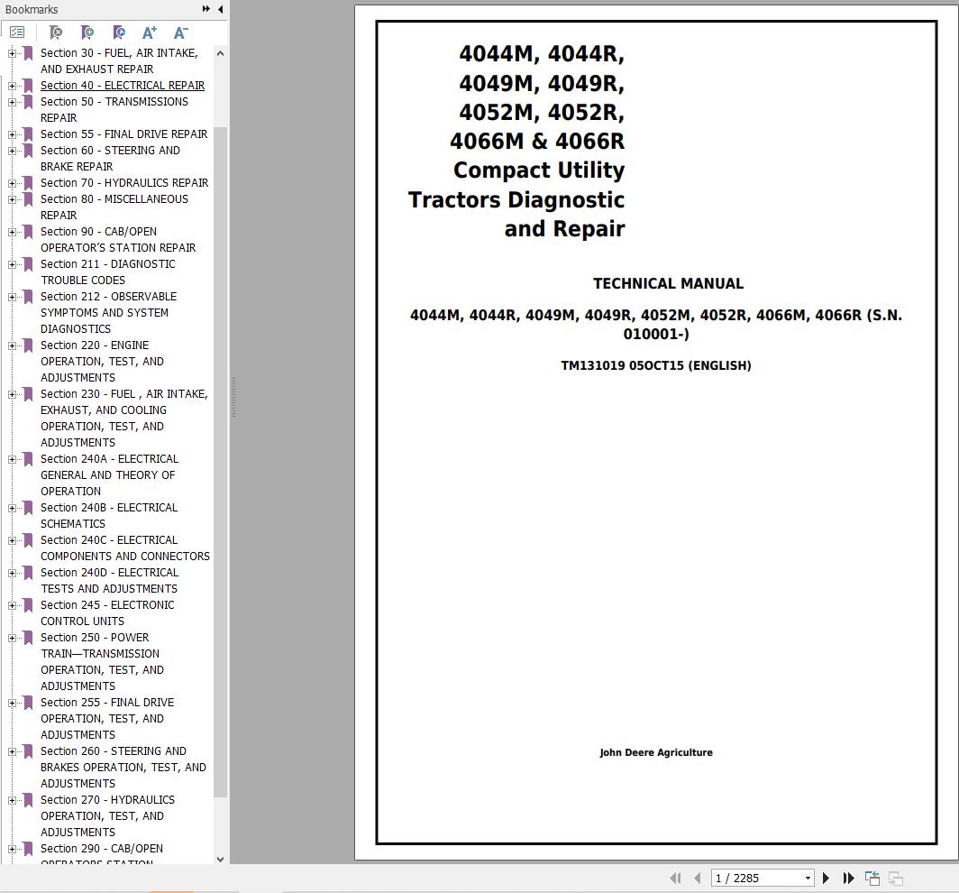Click the expand panel double-arrow icon
The image size is (959, 893).
(206, 8)
